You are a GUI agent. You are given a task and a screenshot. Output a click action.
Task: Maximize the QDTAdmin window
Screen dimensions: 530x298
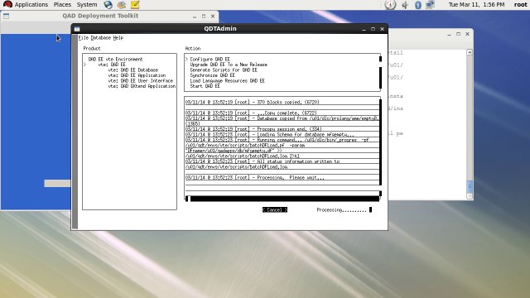point(373,29)
